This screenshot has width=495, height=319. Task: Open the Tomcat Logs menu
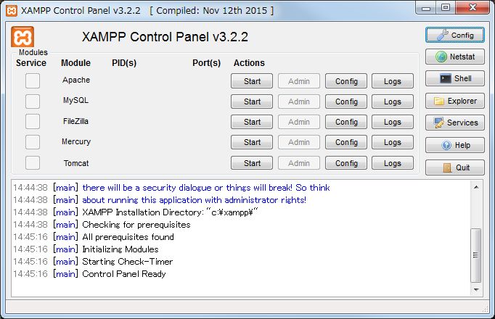(393, 163)
